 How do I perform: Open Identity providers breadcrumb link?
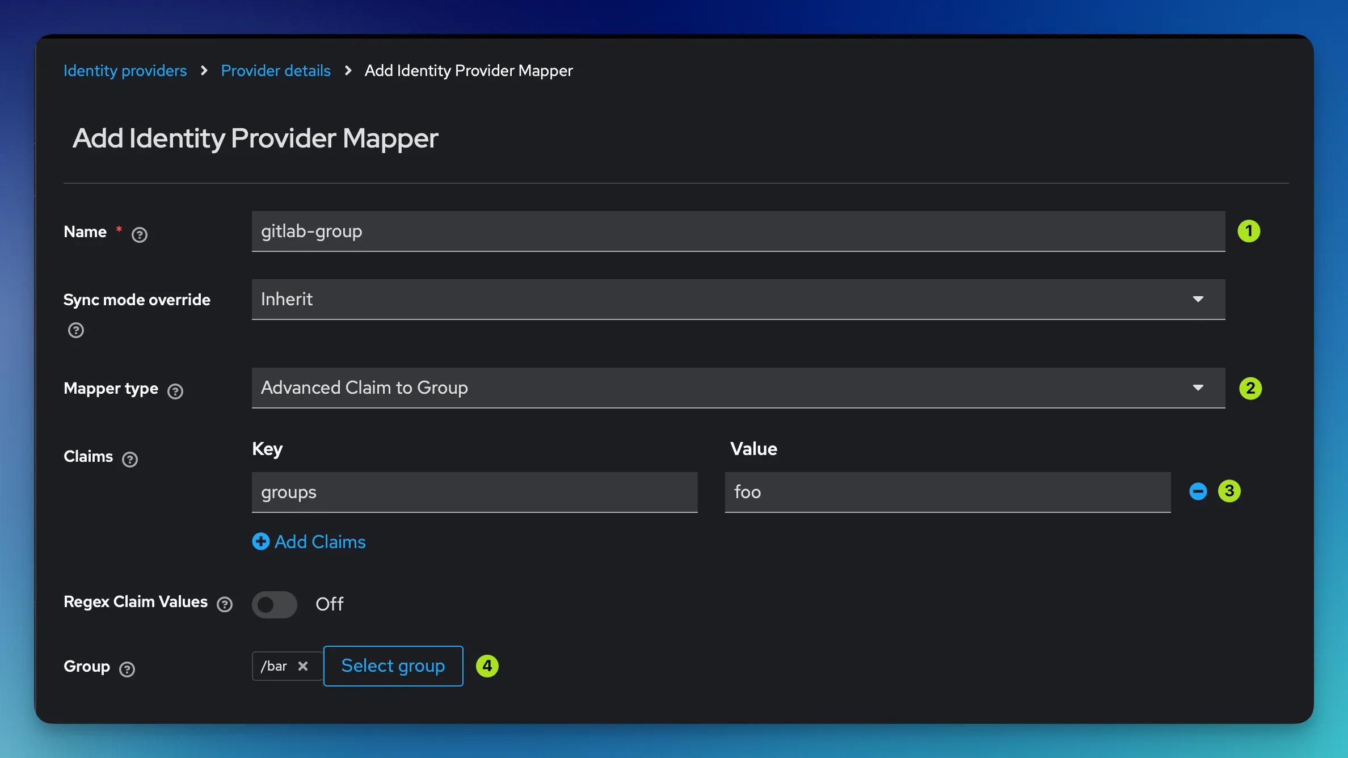125,70
